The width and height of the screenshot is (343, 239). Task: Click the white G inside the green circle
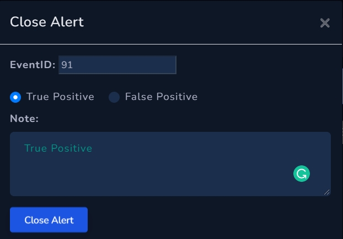[x=302, y=174]
